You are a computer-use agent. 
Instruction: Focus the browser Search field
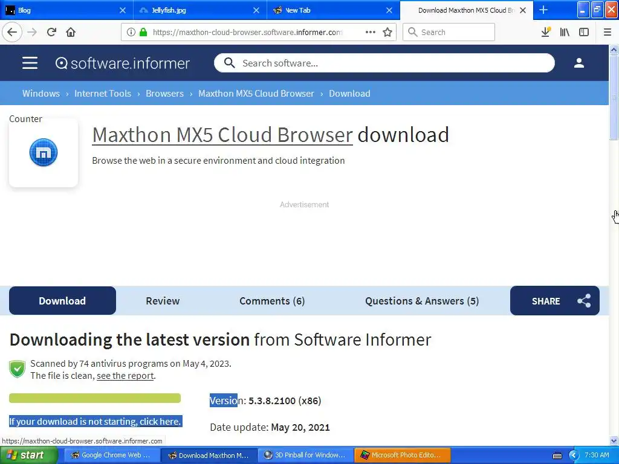click(x=449, y=33)
